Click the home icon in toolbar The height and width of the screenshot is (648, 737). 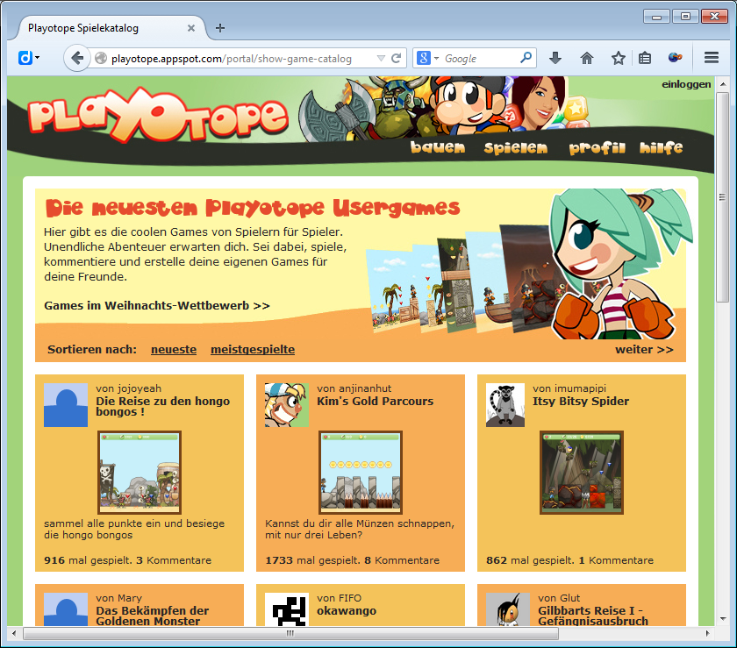[x=586, y=57]
